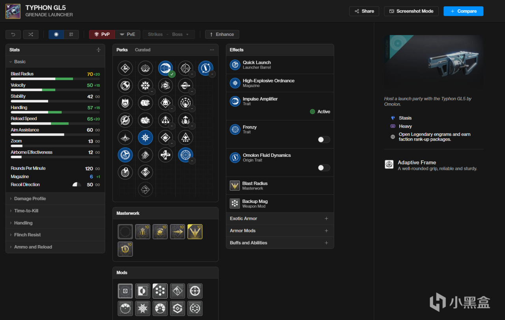Click the Blast Radius stat bar
Viewport: 505px width, 320px height.
coord(55,79)
